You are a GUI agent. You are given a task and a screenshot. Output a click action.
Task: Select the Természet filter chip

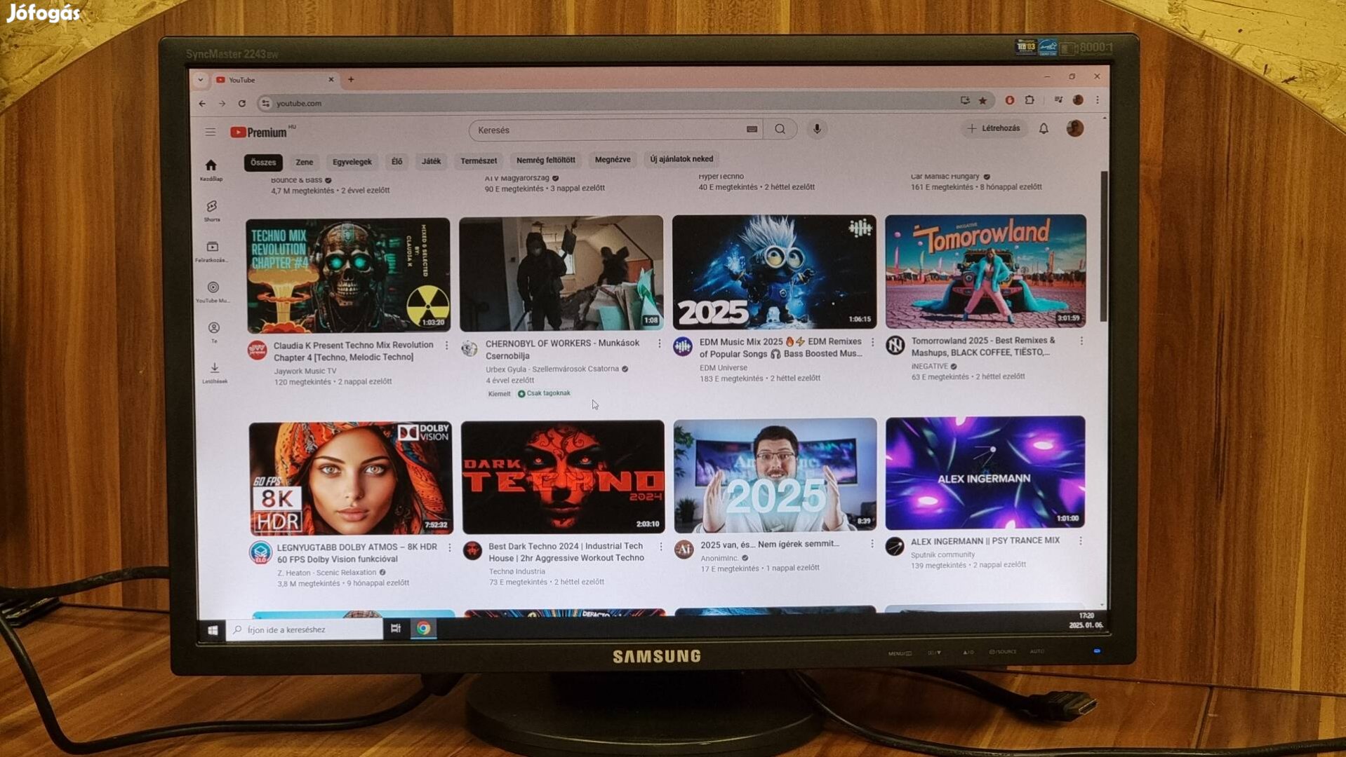pyautogui.click(x=479, y=161)
